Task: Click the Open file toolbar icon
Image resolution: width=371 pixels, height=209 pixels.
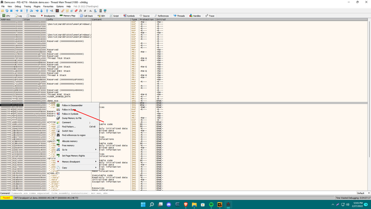Action: click(2, 10)
